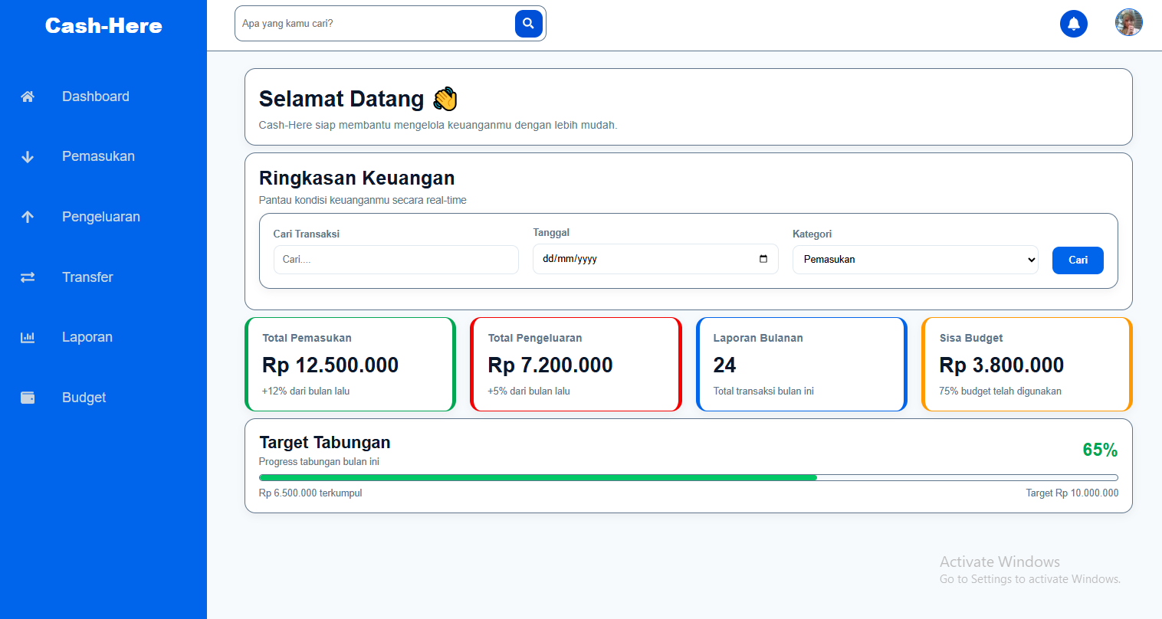This screenshot has height=619, width=1162.
Task: Click 'Target Rp 10.000.000' text
Action: pos(1072,493)
